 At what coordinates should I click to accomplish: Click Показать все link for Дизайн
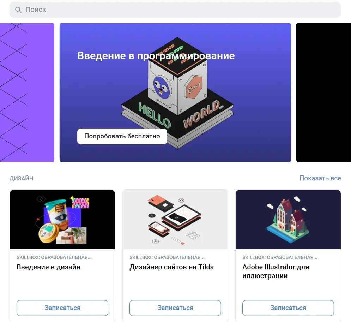(x=320, y=178)
